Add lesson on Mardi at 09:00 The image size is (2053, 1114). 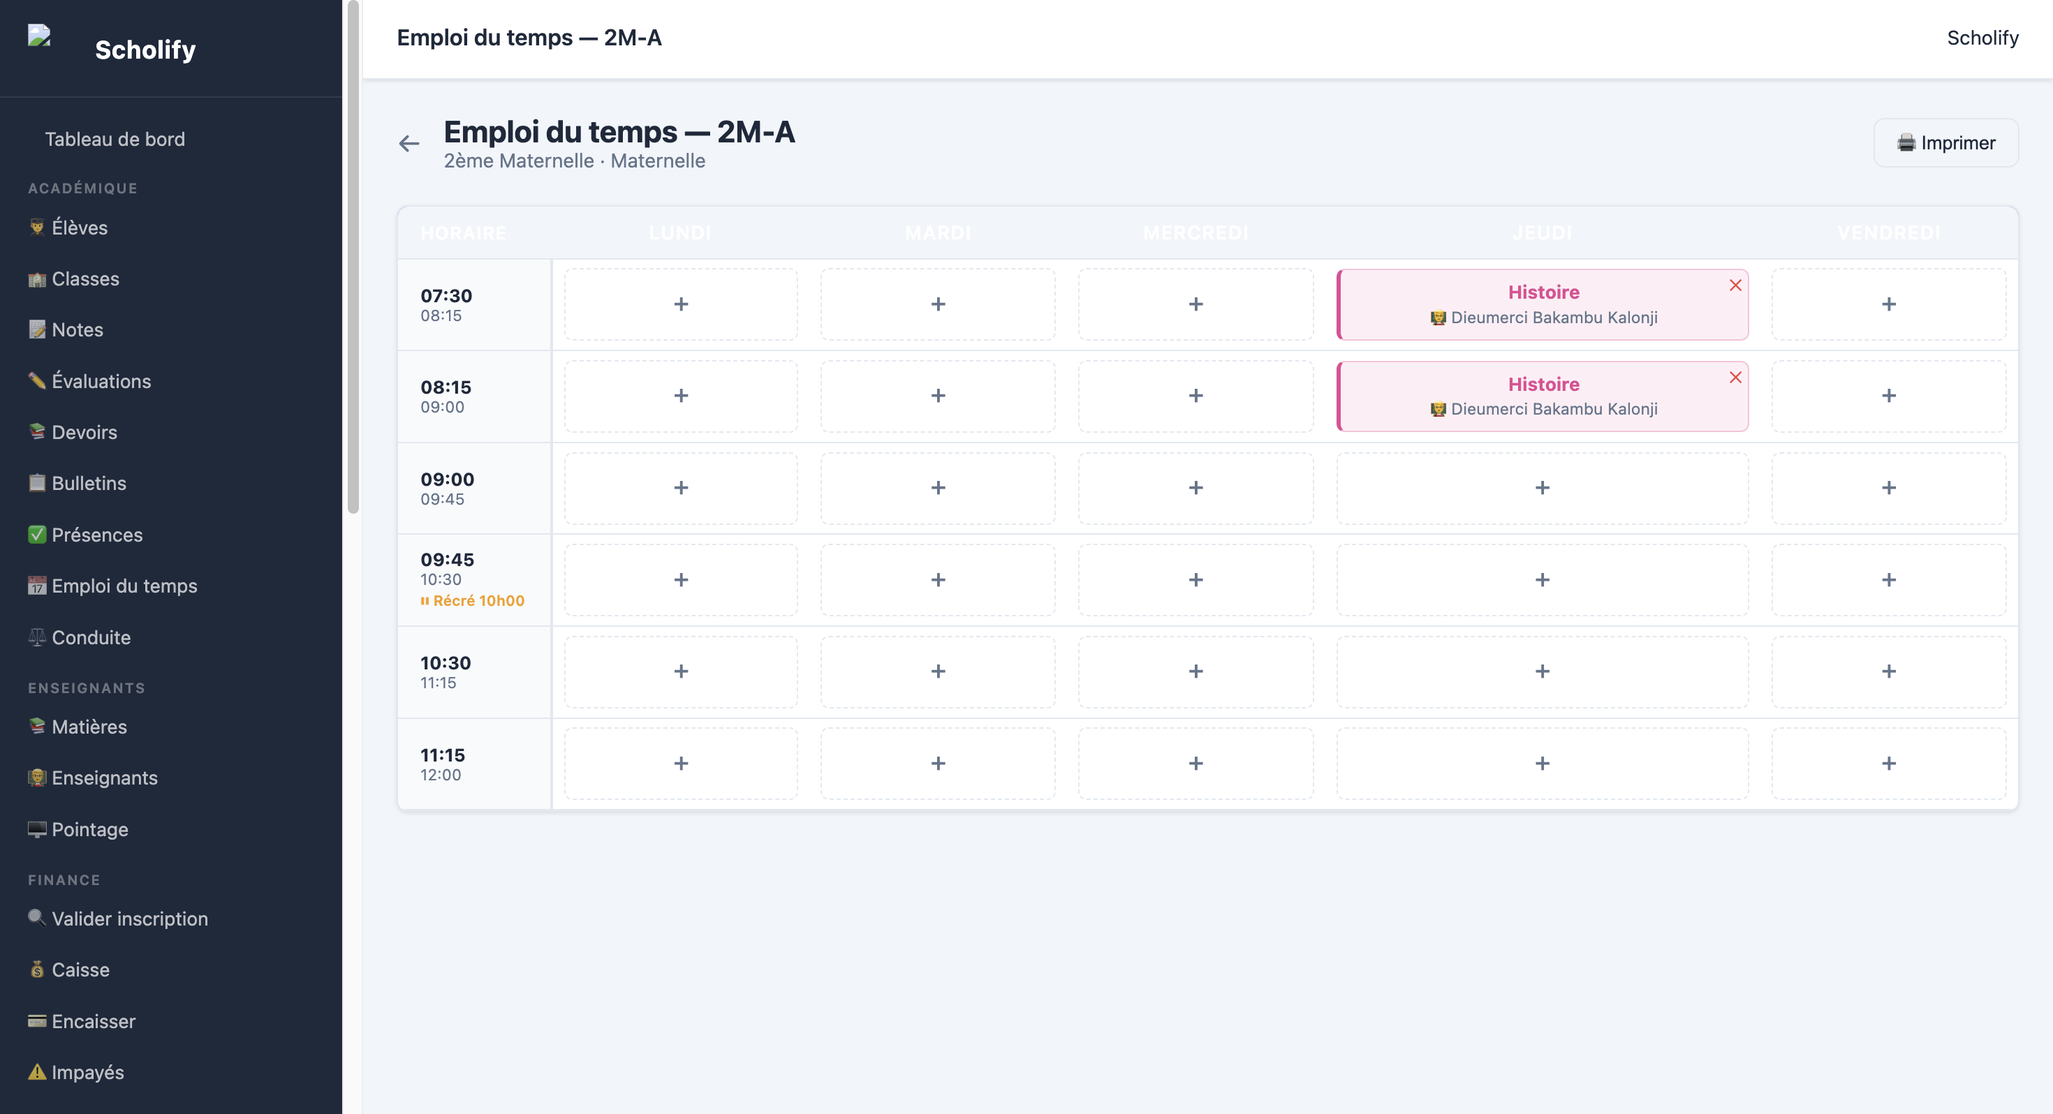coord(938,489)
